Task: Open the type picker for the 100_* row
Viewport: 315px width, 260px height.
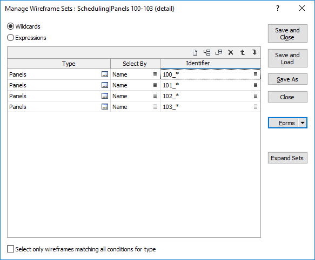Action: [105, 74]
